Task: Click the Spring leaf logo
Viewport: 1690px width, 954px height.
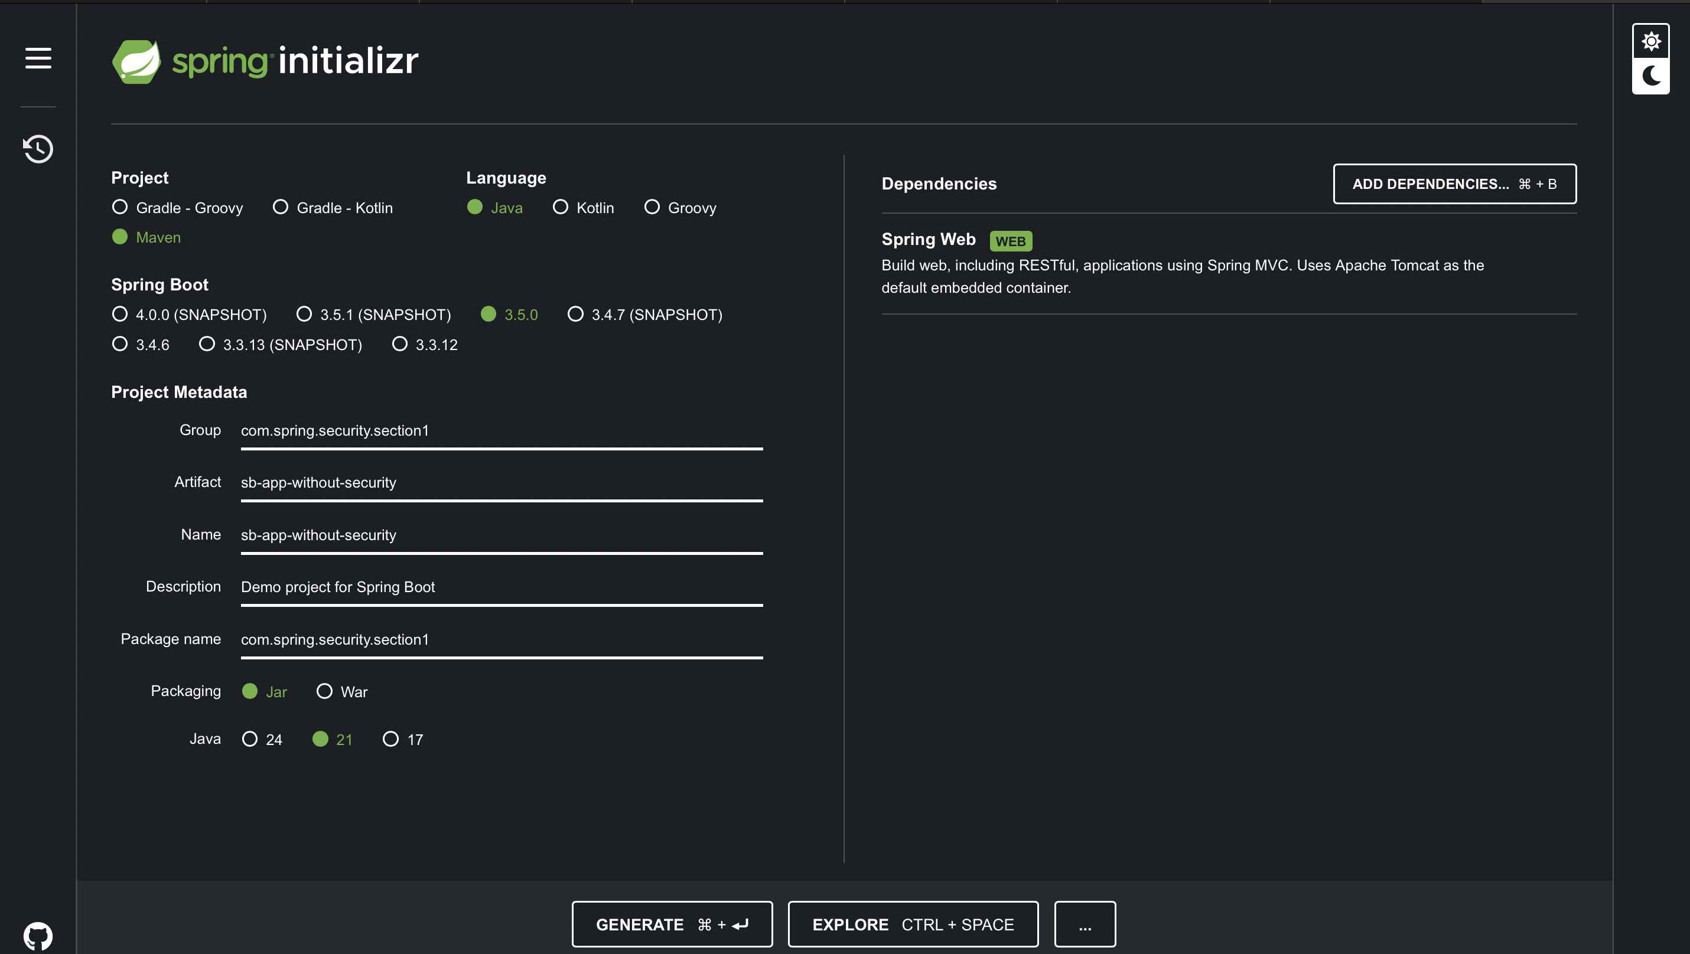Action: (136, 61)
